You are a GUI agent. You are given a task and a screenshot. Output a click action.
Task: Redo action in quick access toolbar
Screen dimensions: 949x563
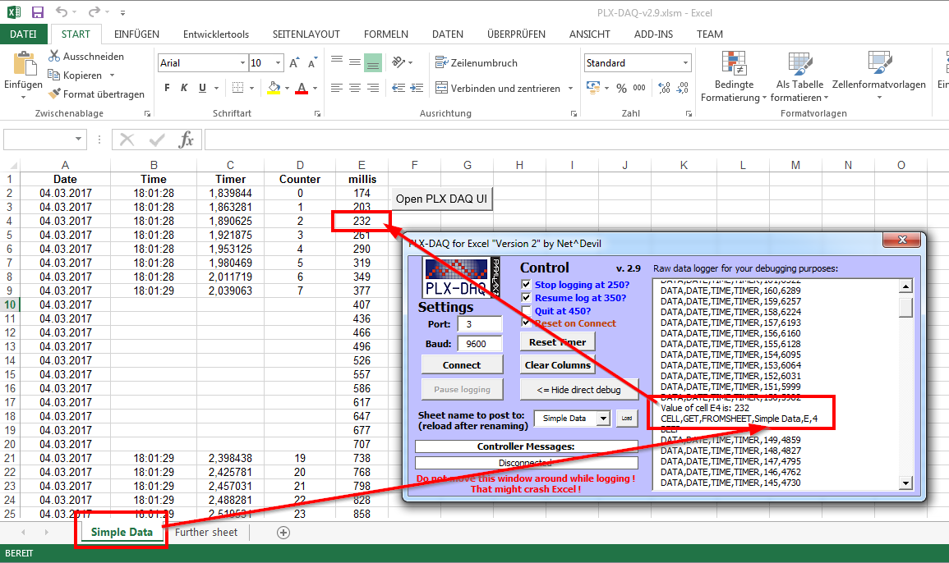(x=94, y=12)
